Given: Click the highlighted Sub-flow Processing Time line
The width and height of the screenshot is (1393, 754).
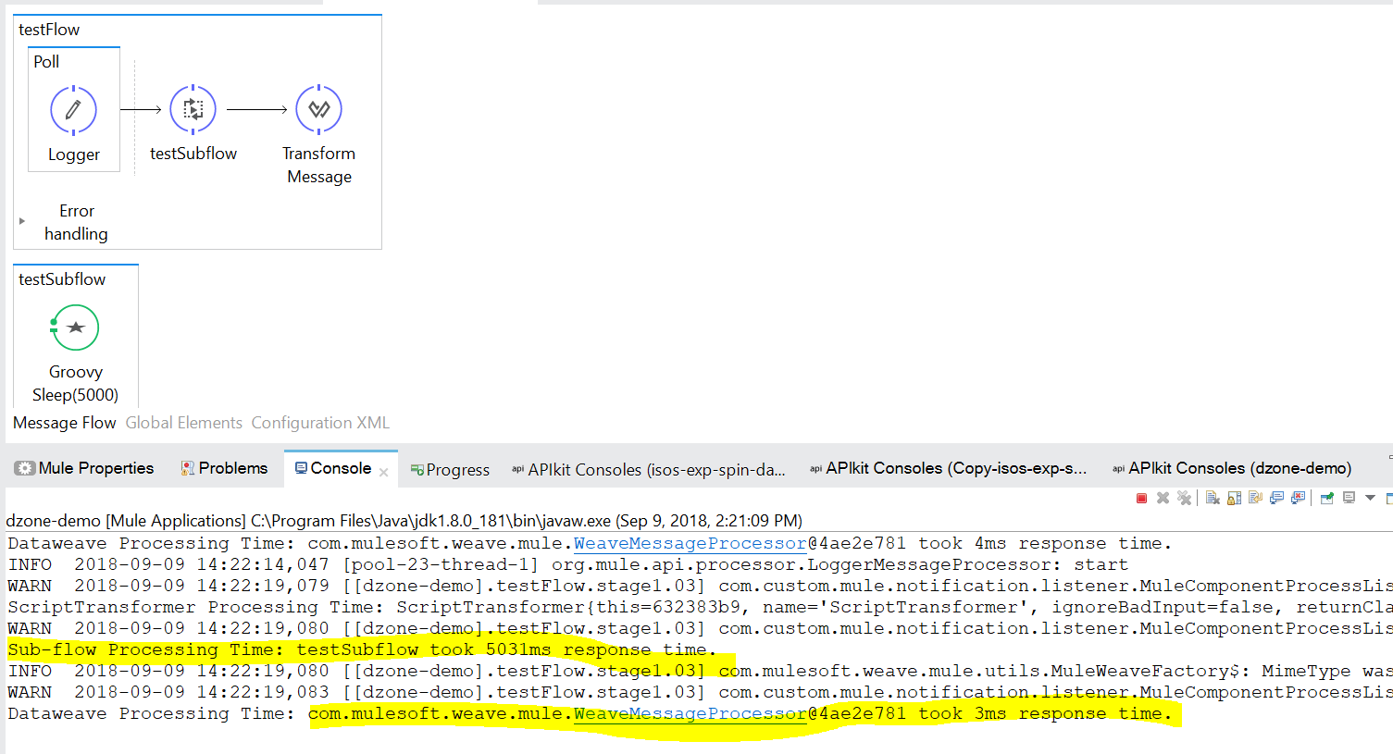Looking at the screenshot, I should pos(362,649).
